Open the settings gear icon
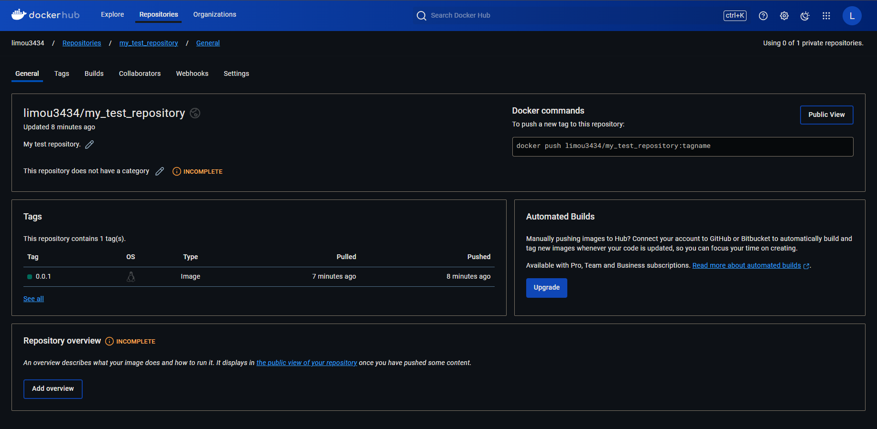 (x=784, y=16)
